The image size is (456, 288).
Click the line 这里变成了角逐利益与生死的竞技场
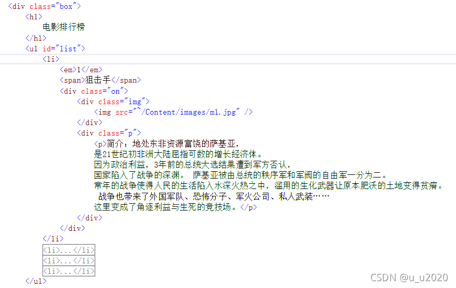coord(165,207)
